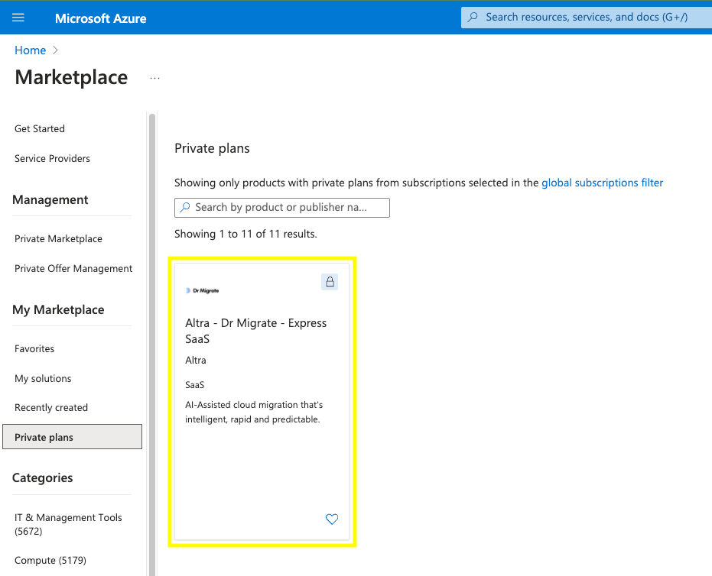Image resolution: width=712 pixels, height=576 pixels.
Task: Click the breadcrumb chevron after Home
Action: pos(55,50)
